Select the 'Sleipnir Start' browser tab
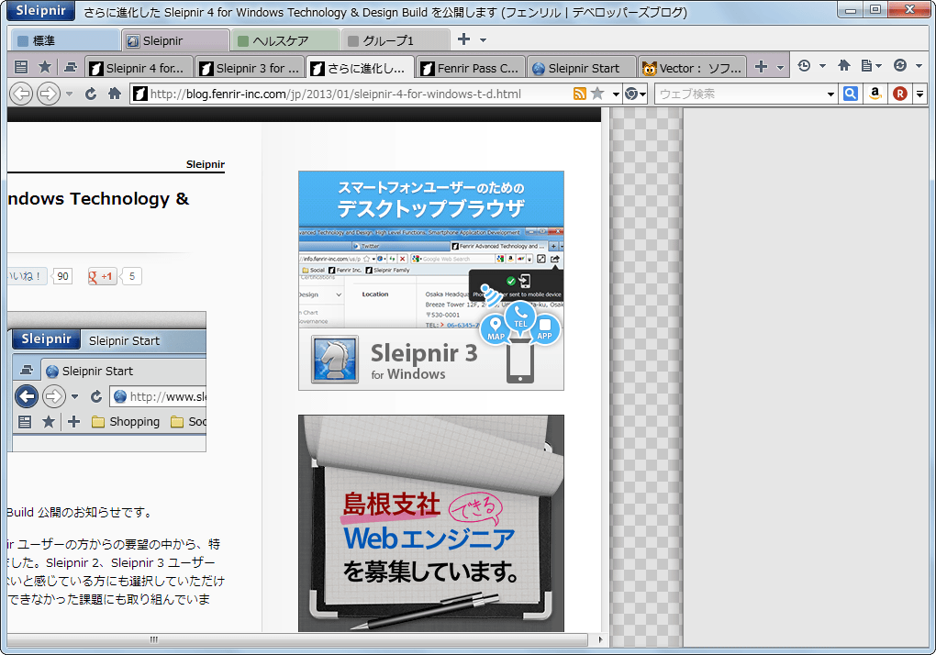The image size is (936, 655). tap(582, 67)
